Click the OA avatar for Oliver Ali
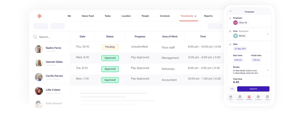Screen dimensions: 303x114 (235, 23)
